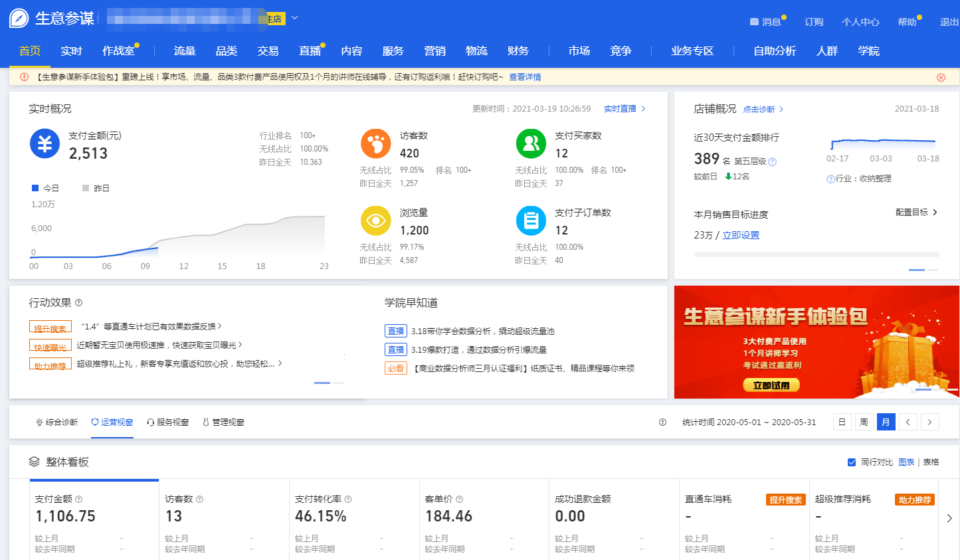960x560 pixels.
Task: Switch to 表格 view
Action: point(931,462)
